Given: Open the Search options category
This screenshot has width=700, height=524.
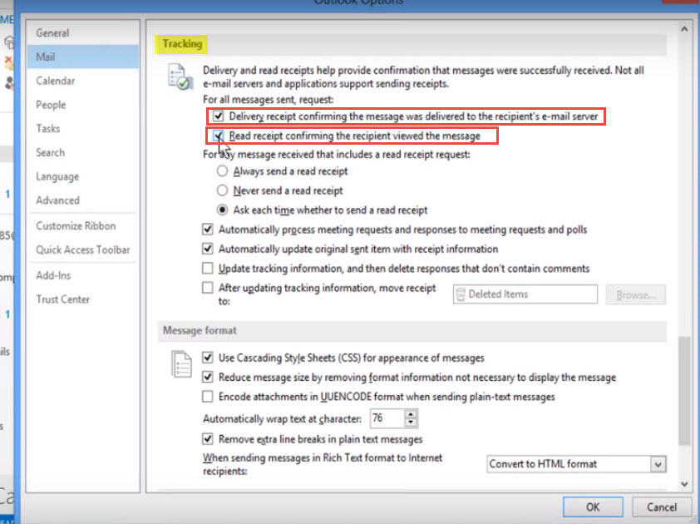Looking at the screenshot, I should [x=51, y=153].
